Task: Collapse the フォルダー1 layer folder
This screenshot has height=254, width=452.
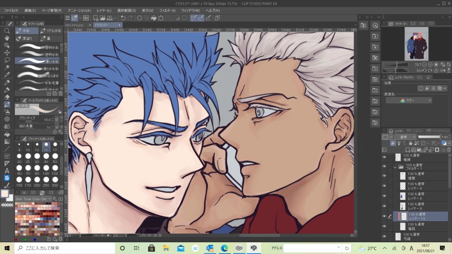Action: [x=395, y=167]
